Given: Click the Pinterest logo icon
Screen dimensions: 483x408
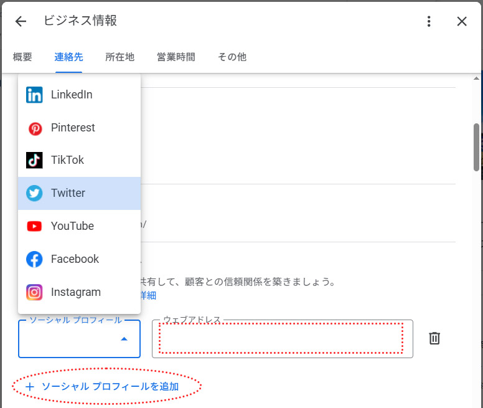Looking at the screenshot, I should pyautogui.click(x=35, y=128).
